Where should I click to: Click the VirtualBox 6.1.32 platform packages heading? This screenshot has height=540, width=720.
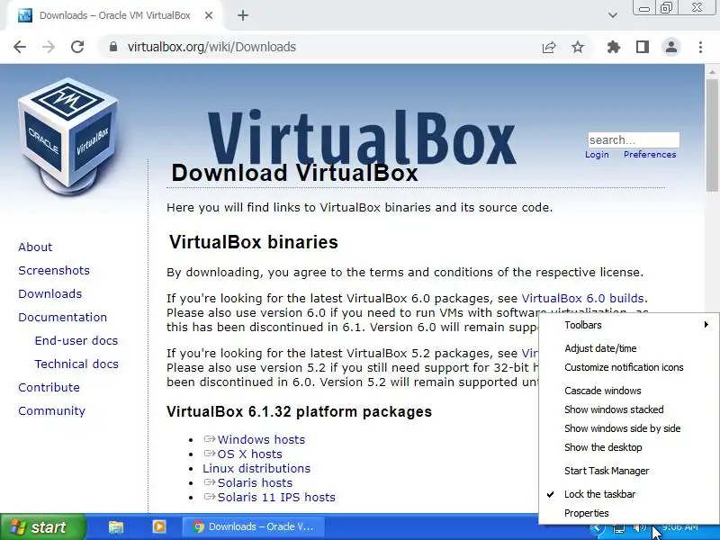point(299,411)
